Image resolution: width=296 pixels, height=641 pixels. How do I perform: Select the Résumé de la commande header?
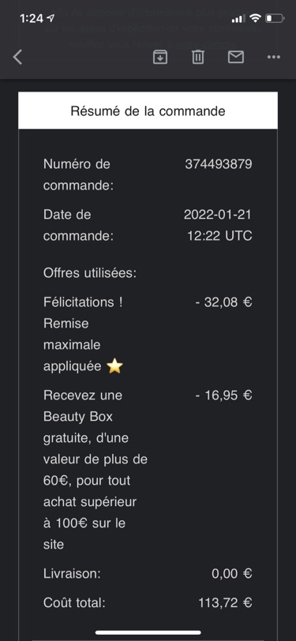(x=148, y=111)
